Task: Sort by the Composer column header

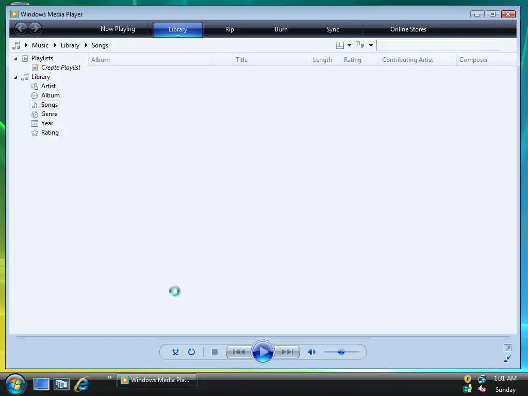Action: [486, 60]
